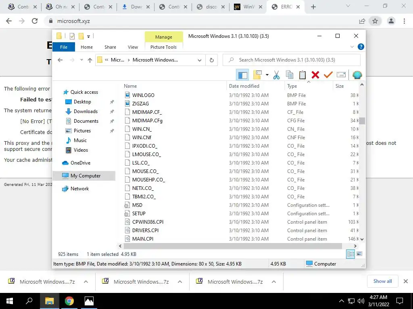Open the notification center icon
413x309 pixels.
(x=400, y=301)
